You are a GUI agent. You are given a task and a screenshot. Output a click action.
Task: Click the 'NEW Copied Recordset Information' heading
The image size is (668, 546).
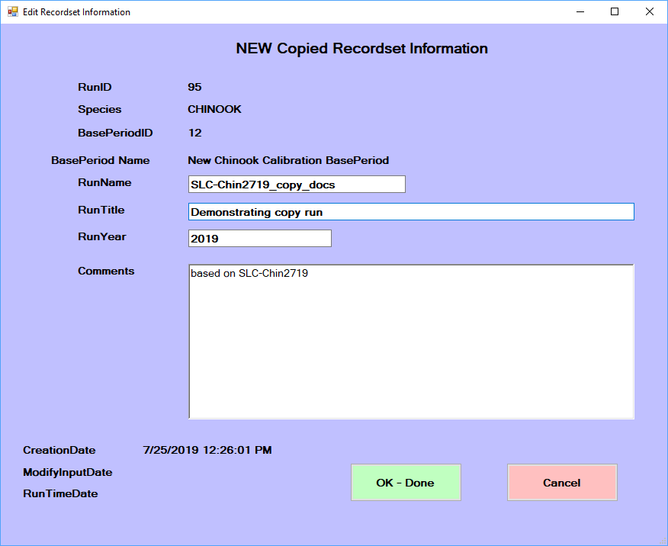361,48
